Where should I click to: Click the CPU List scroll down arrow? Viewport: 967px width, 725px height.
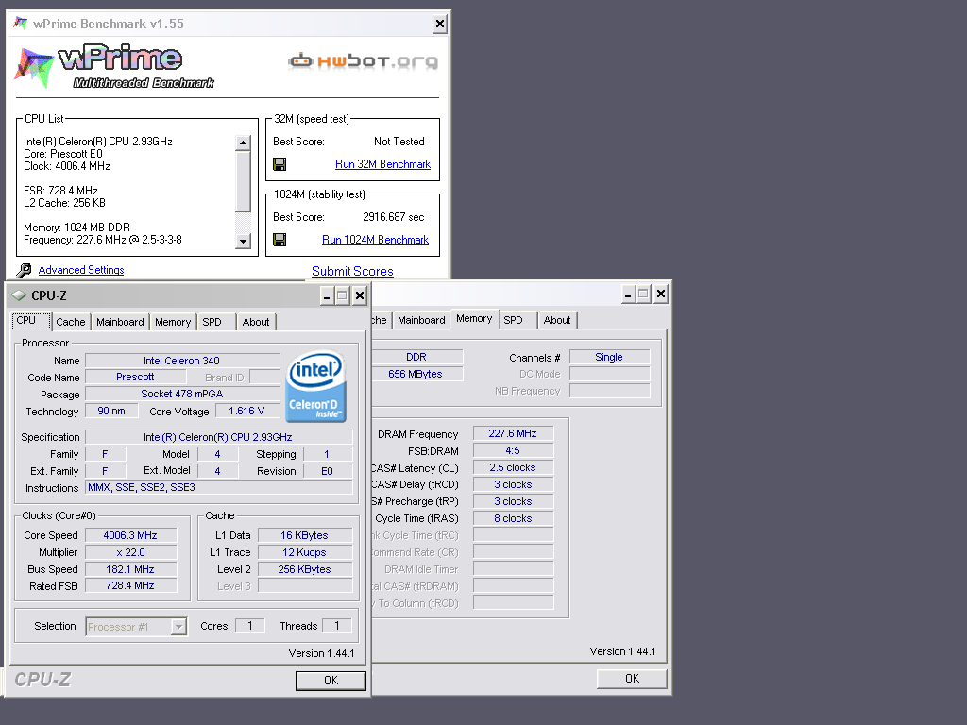pyautogui.click(x=243, y=241)
